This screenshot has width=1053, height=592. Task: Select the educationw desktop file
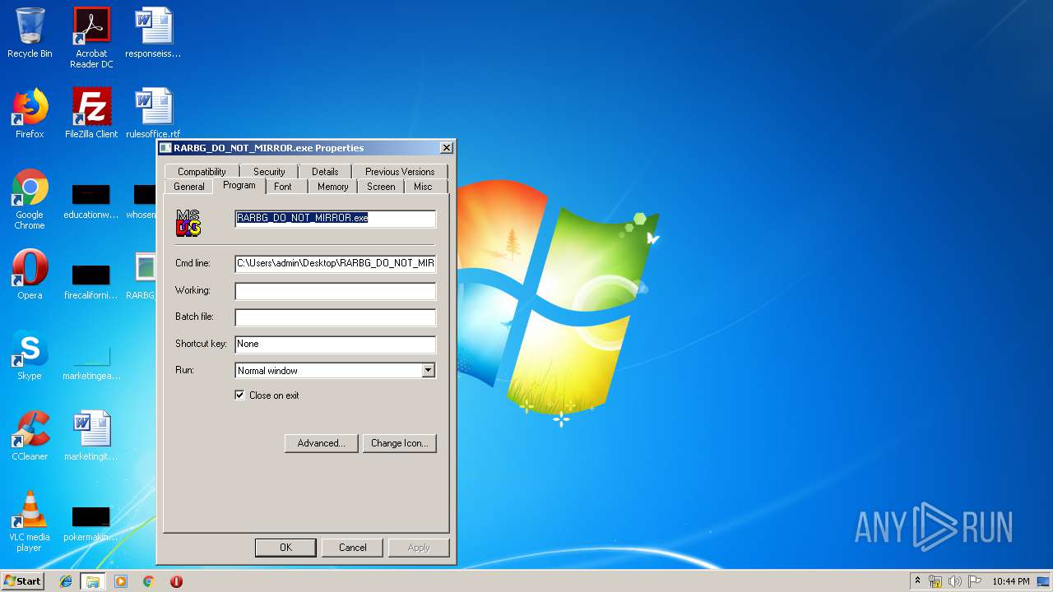click(x=91, y=201)
